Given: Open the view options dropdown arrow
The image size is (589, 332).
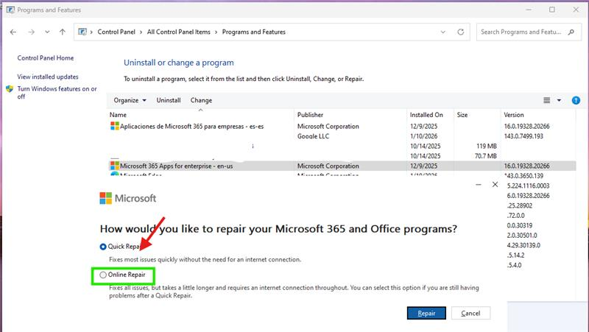Looking at the screenshot, I should (559, 100).
